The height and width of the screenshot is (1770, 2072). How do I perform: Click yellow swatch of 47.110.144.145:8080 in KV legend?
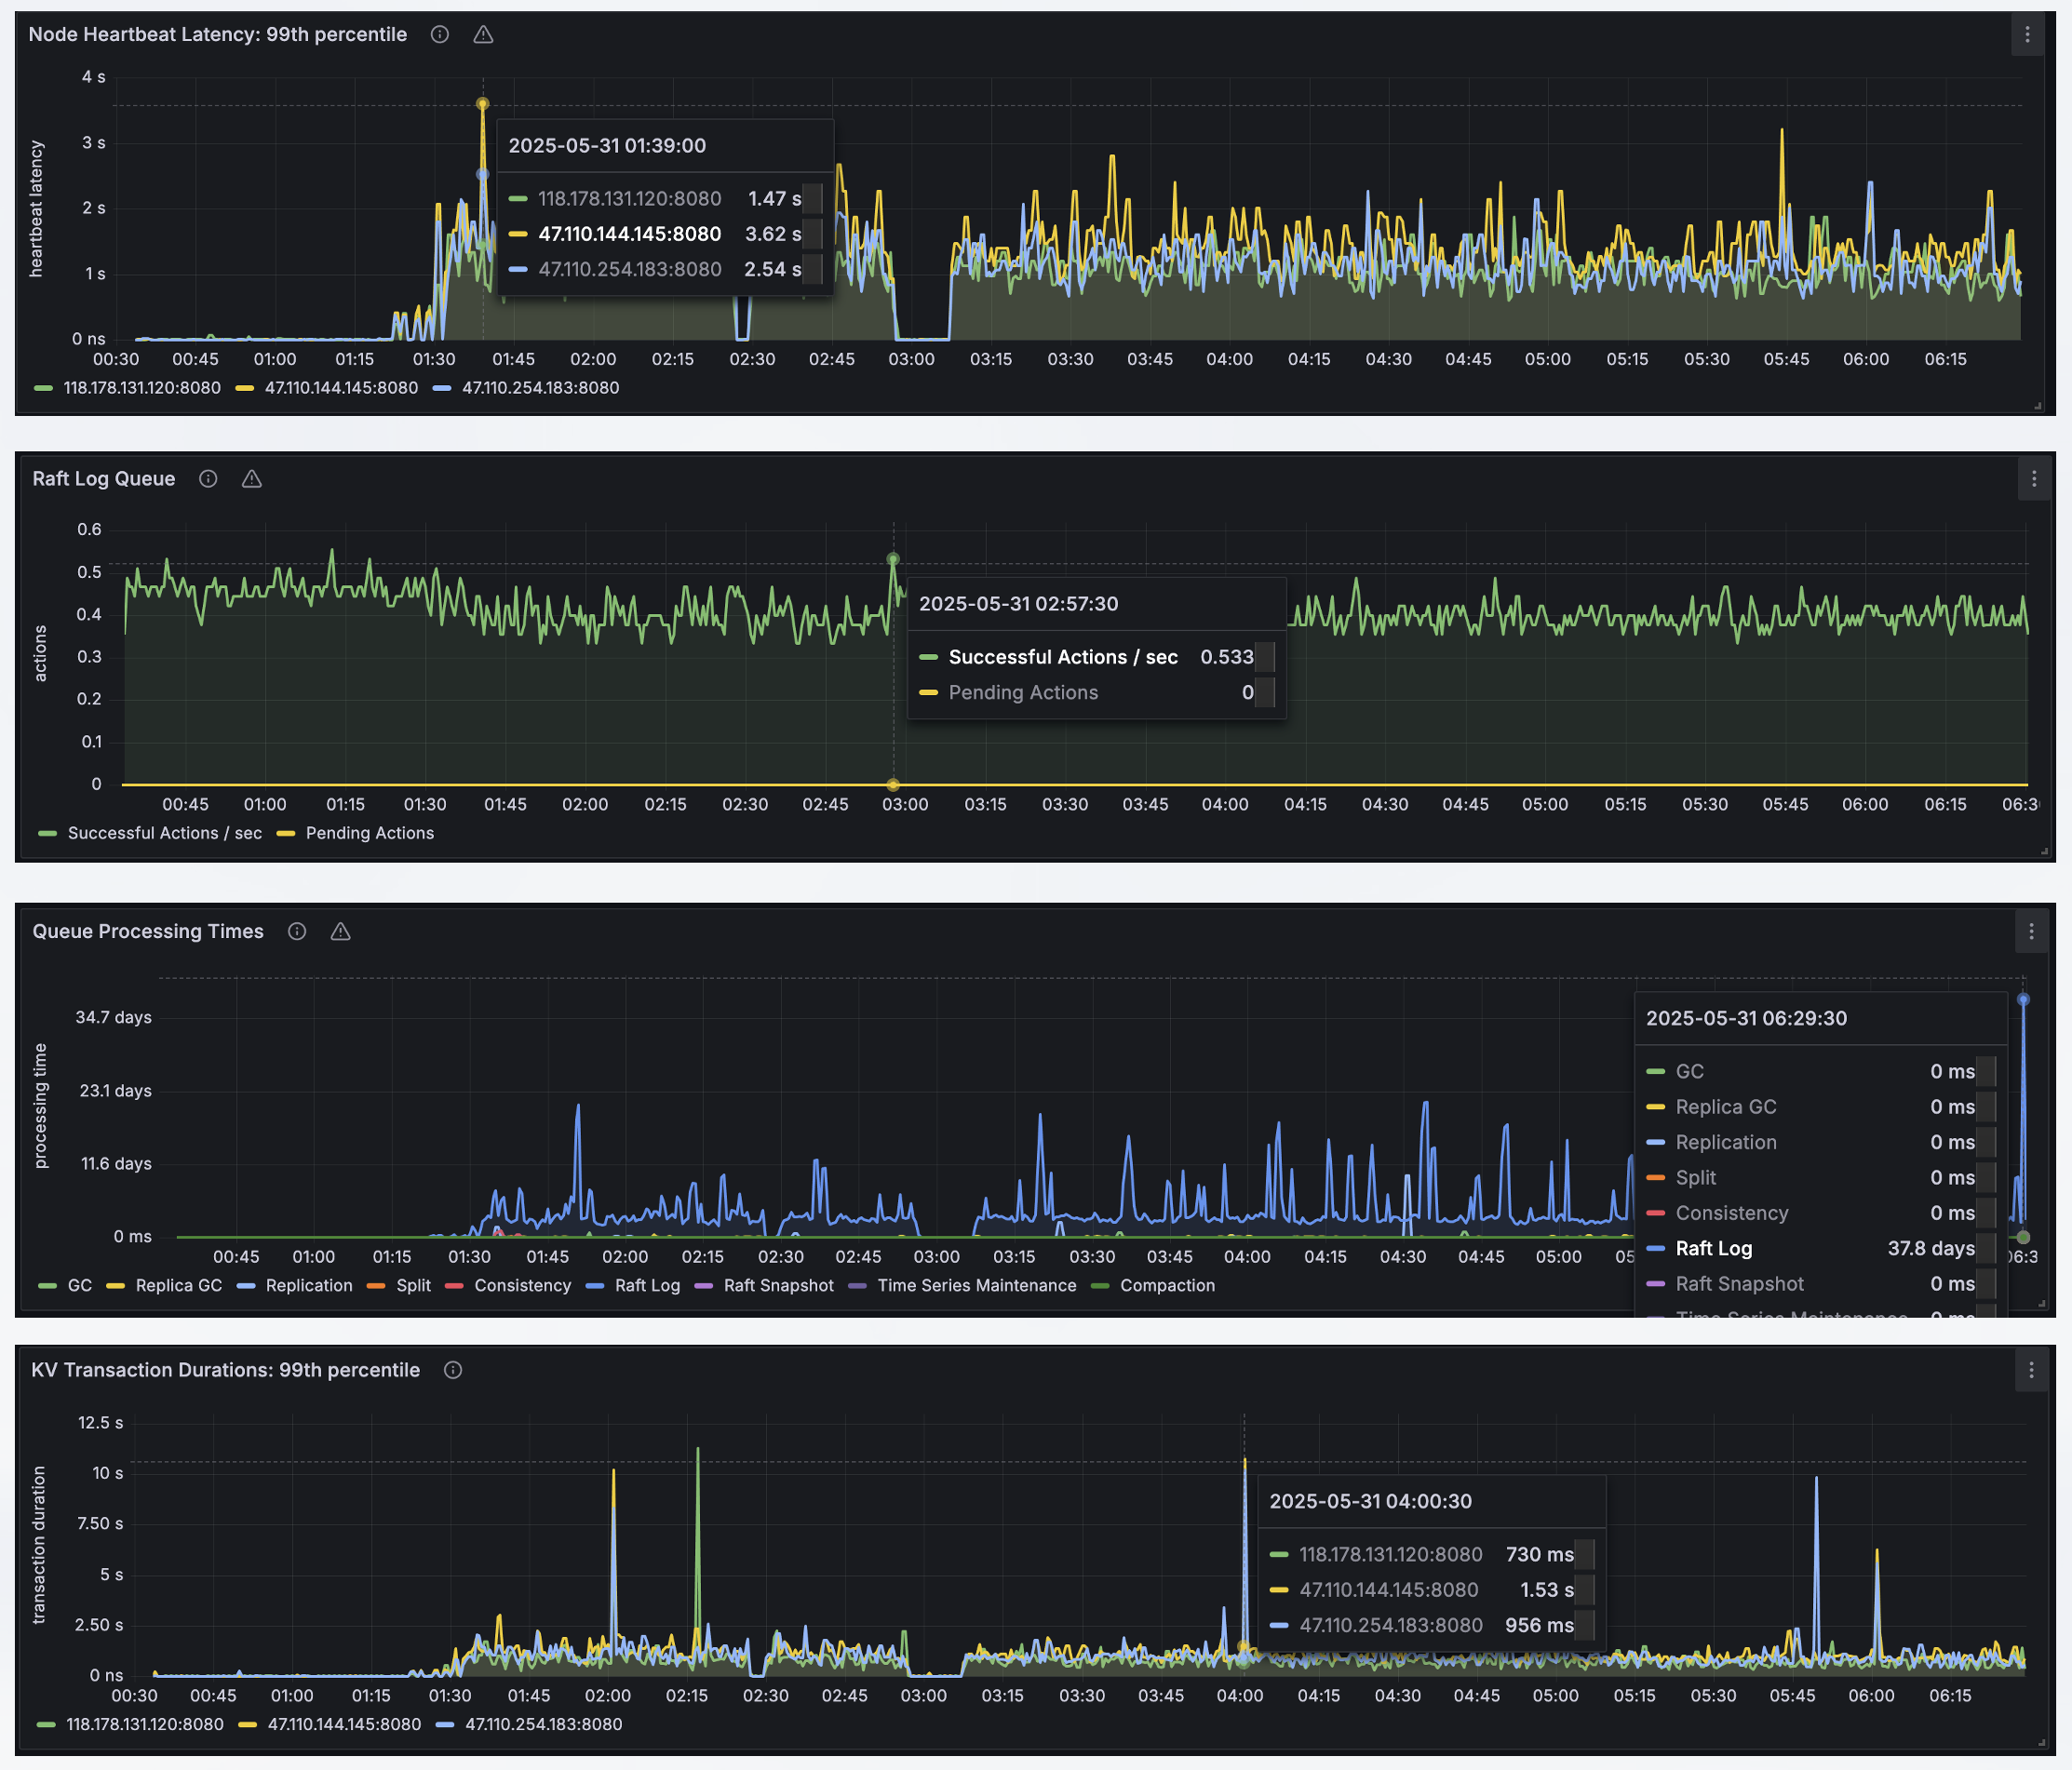point(249,1724)
